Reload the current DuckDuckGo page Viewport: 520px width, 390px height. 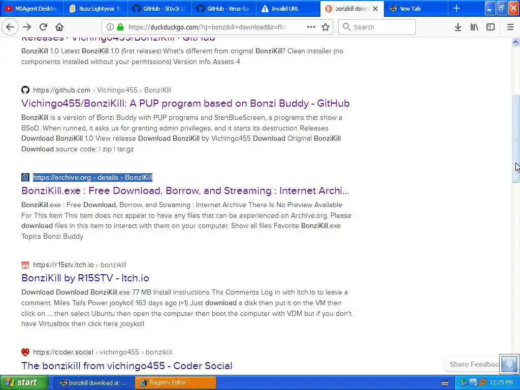(x=43, y=27)
